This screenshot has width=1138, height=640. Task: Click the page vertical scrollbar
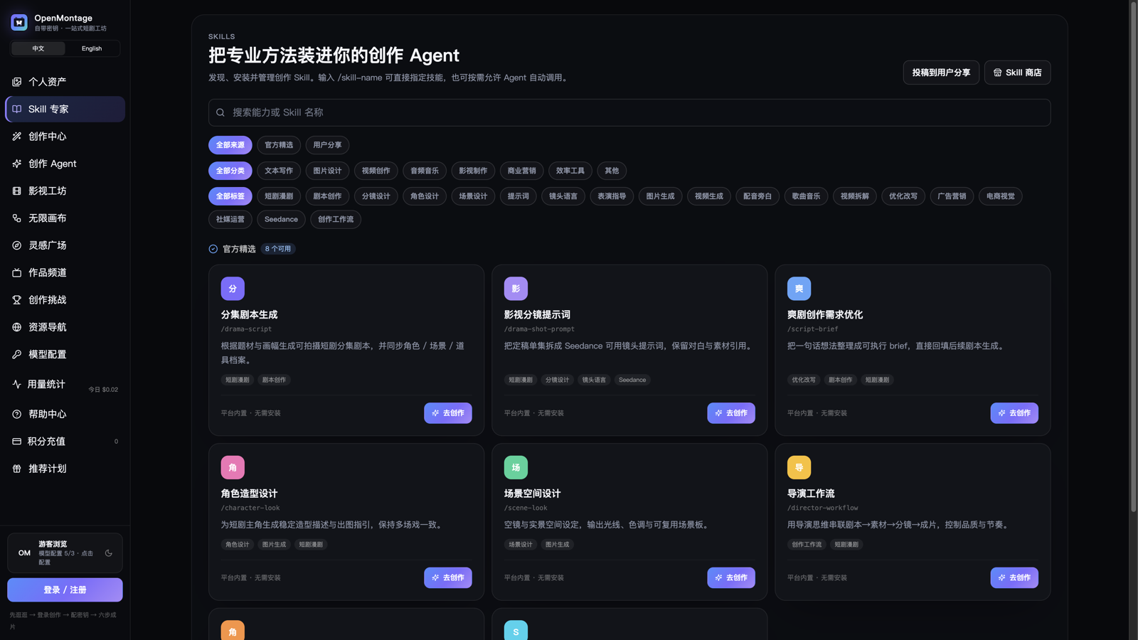tap(1134, 256)
